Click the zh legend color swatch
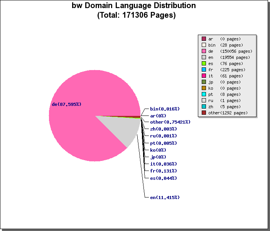 [204, 107]
